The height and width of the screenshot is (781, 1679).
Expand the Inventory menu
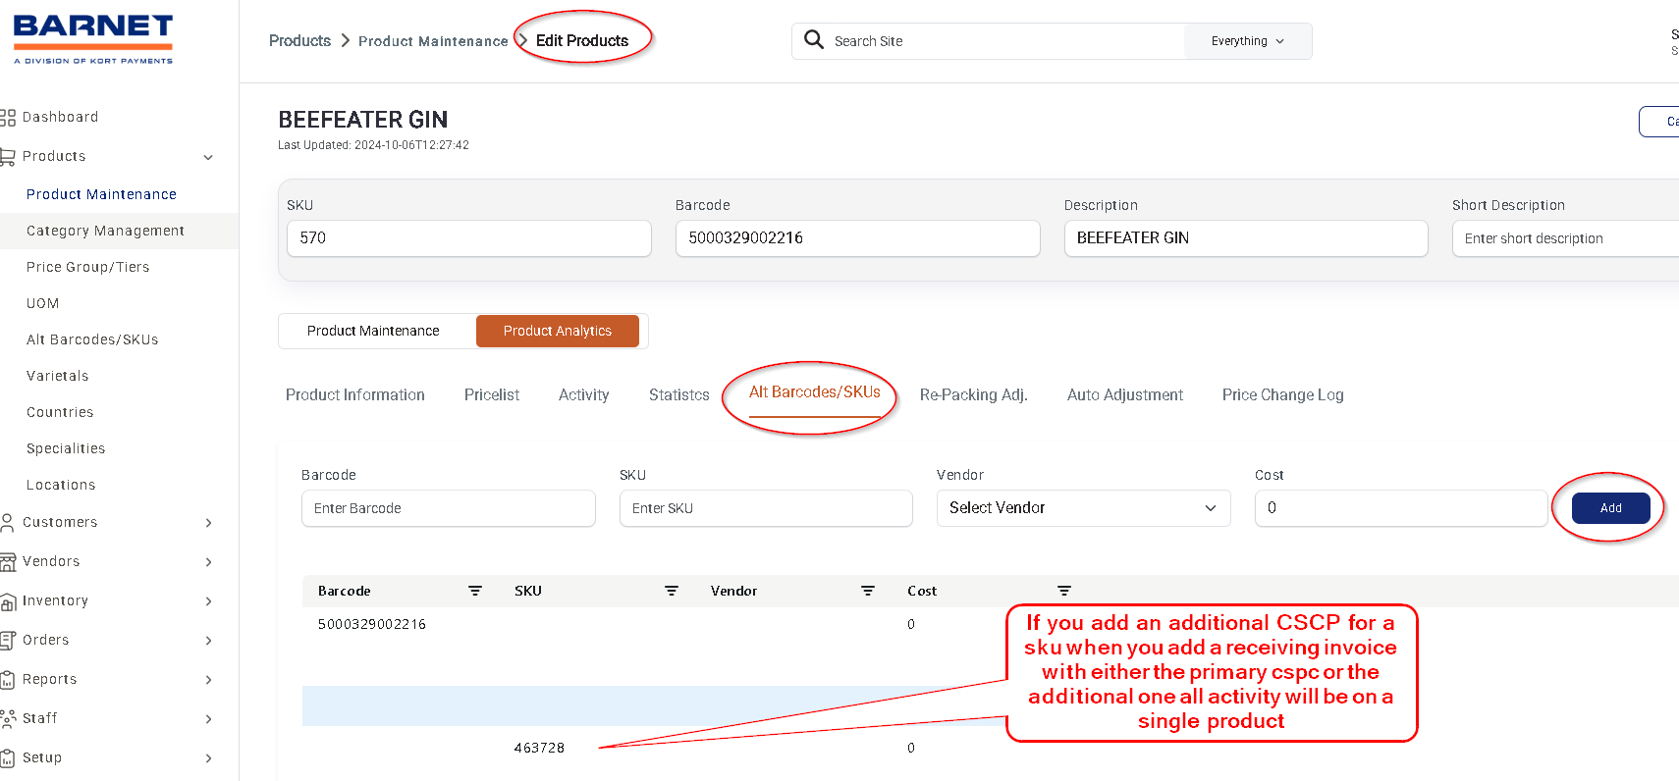coord(208,601)
